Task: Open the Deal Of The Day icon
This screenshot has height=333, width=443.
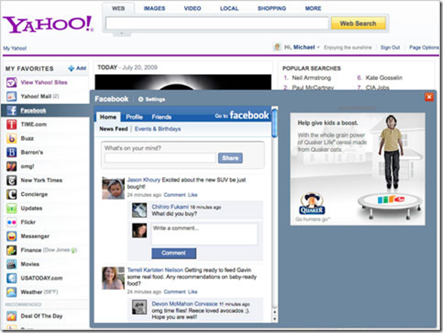Action: tap(12, 316)
